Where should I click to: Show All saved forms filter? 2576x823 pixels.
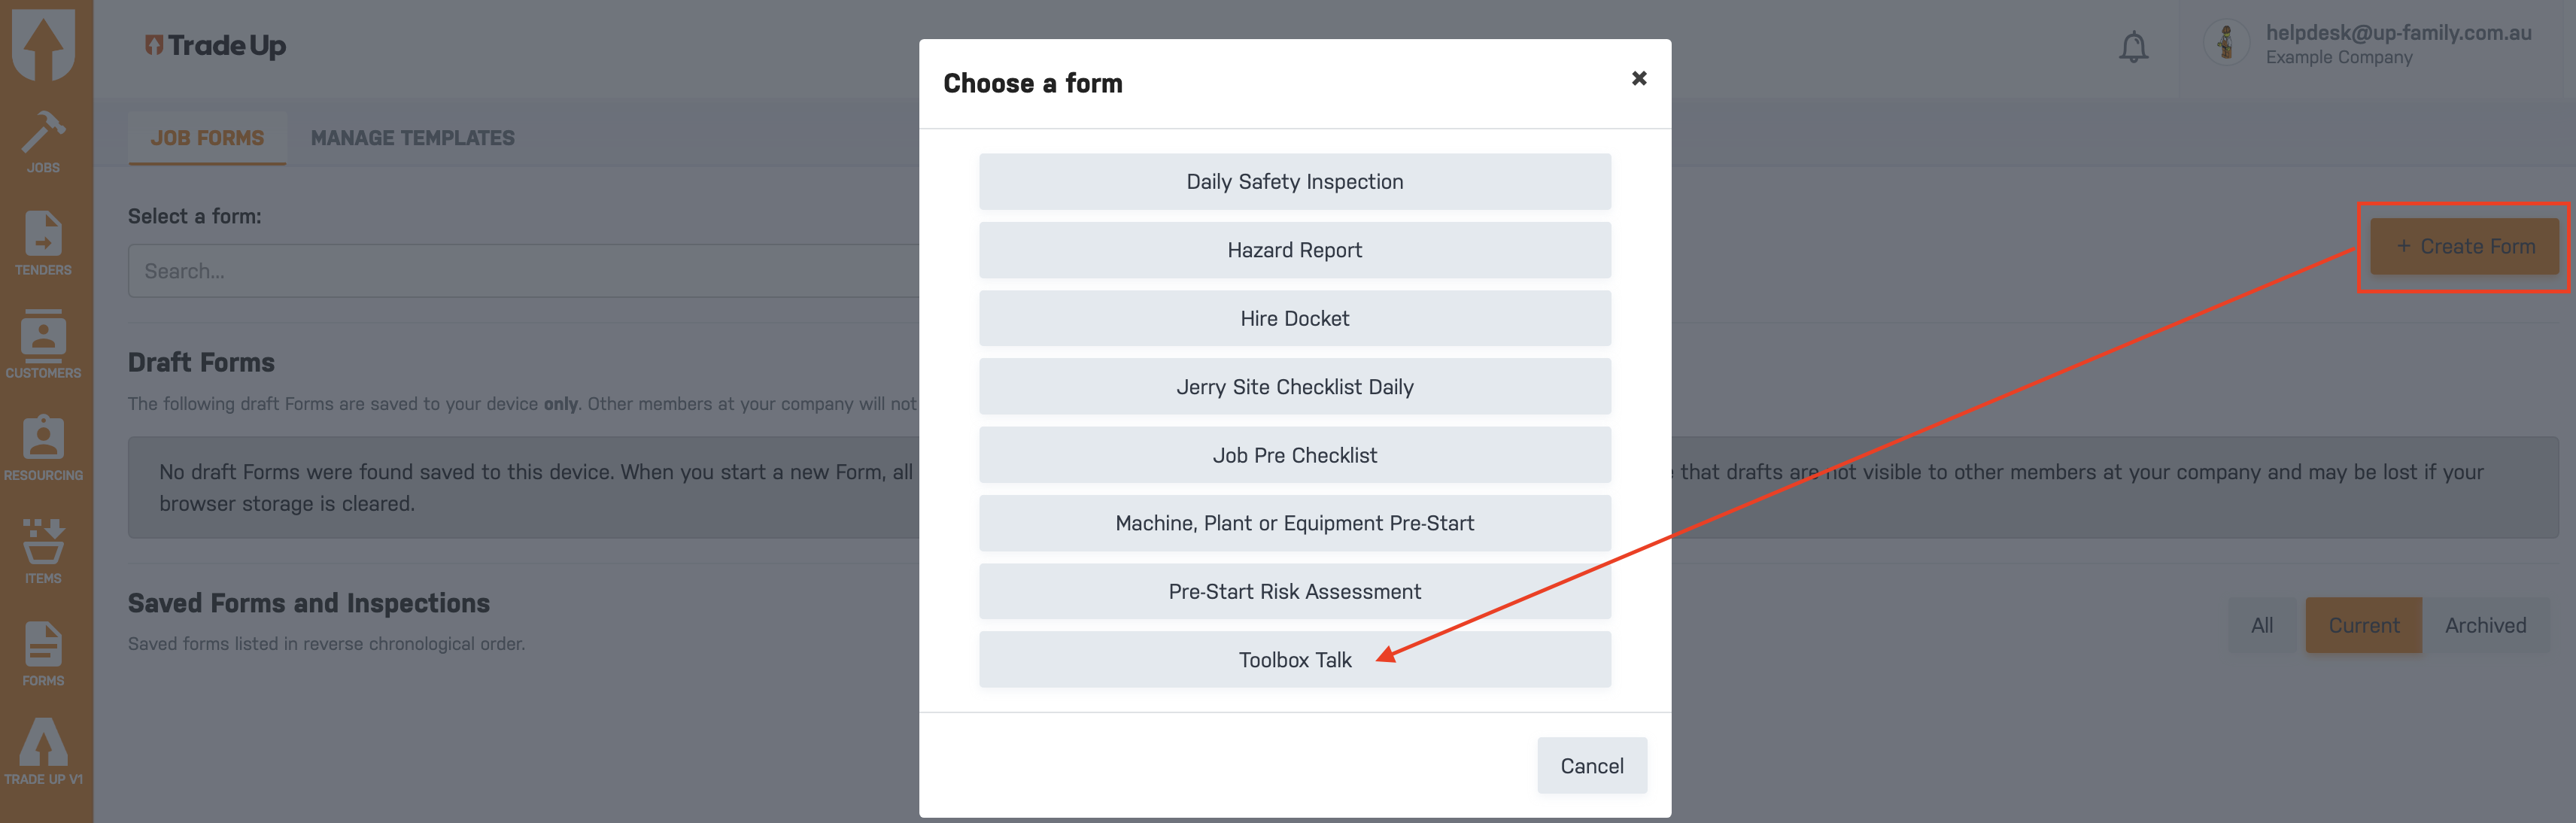[x=2262, y=625]
